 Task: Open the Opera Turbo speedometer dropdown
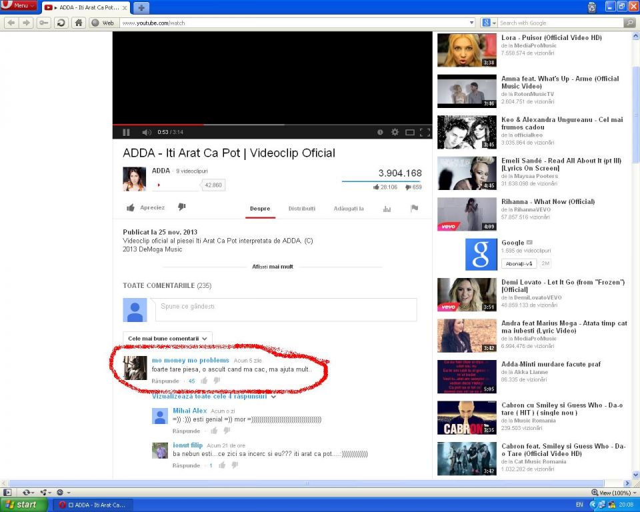[x=63, y=493]
